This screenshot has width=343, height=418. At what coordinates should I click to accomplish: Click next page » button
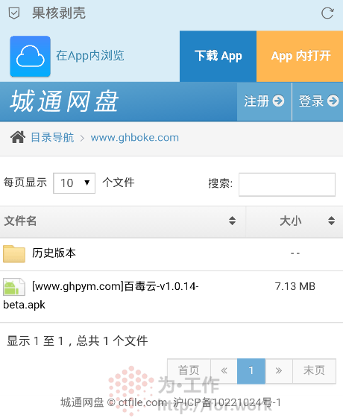279,371
